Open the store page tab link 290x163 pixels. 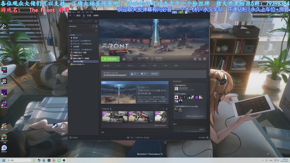pyautogui.click(x=106, y=66)
